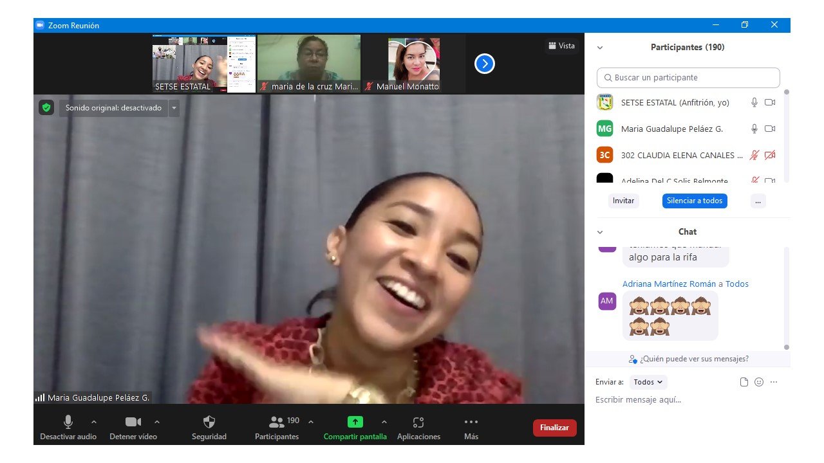Click the AM chat avatar
Screen dimensions: 824x463
coord(607,301)
